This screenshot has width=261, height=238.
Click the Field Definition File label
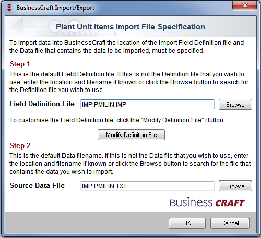pos(42,104)
